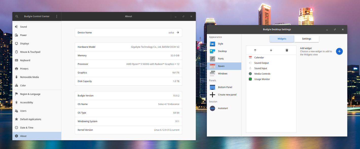Click the Removable Media icon

[x=16, y=77]
